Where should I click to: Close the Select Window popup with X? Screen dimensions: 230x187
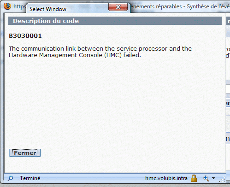coord(118,7)
